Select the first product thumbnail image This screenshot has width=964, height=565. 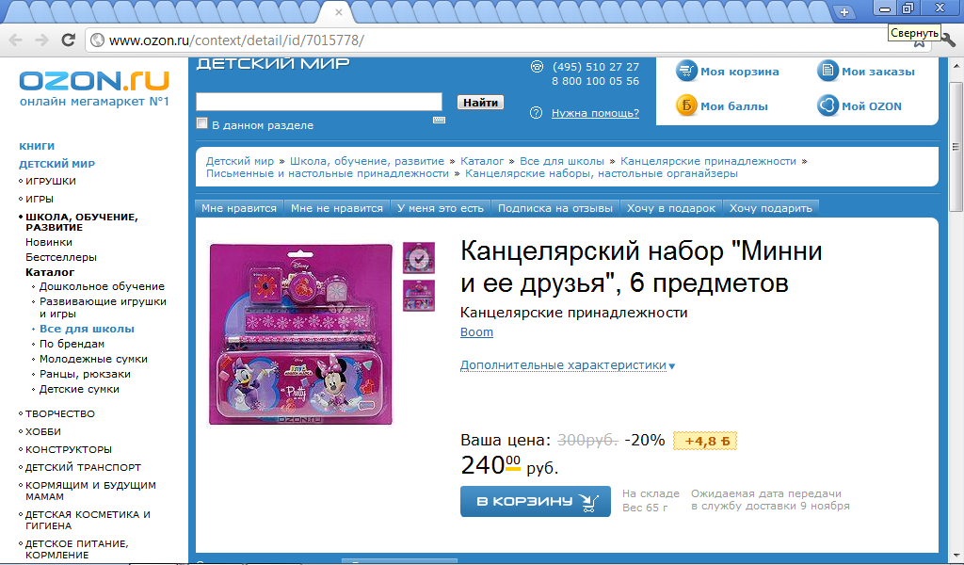419,258
